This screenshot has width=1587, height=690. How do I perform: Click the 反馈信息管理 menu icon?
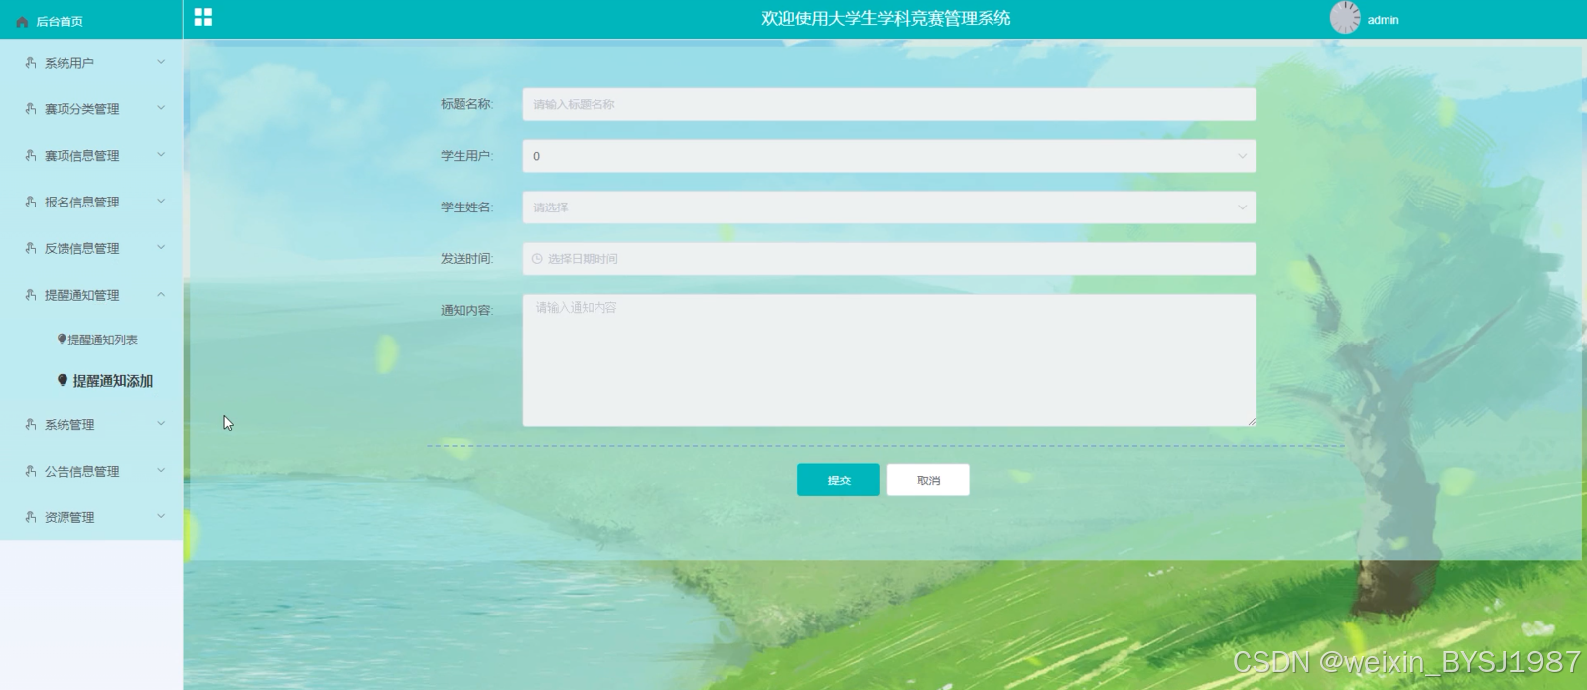coord(31,248)
